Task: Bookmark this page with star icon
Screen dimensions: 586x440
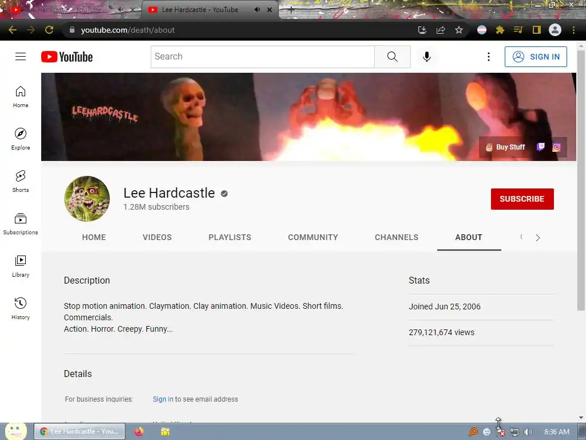Action: (459, 30)
